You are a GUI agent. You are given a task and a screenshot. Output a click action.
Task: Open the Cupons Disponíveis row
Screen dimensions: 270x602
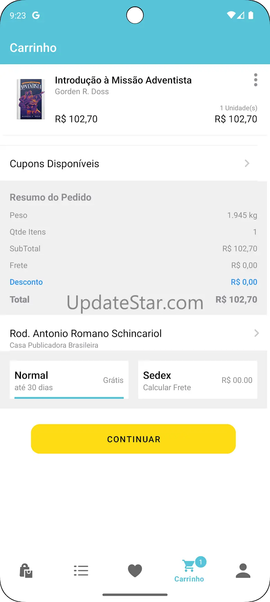[x=55, y=164]
